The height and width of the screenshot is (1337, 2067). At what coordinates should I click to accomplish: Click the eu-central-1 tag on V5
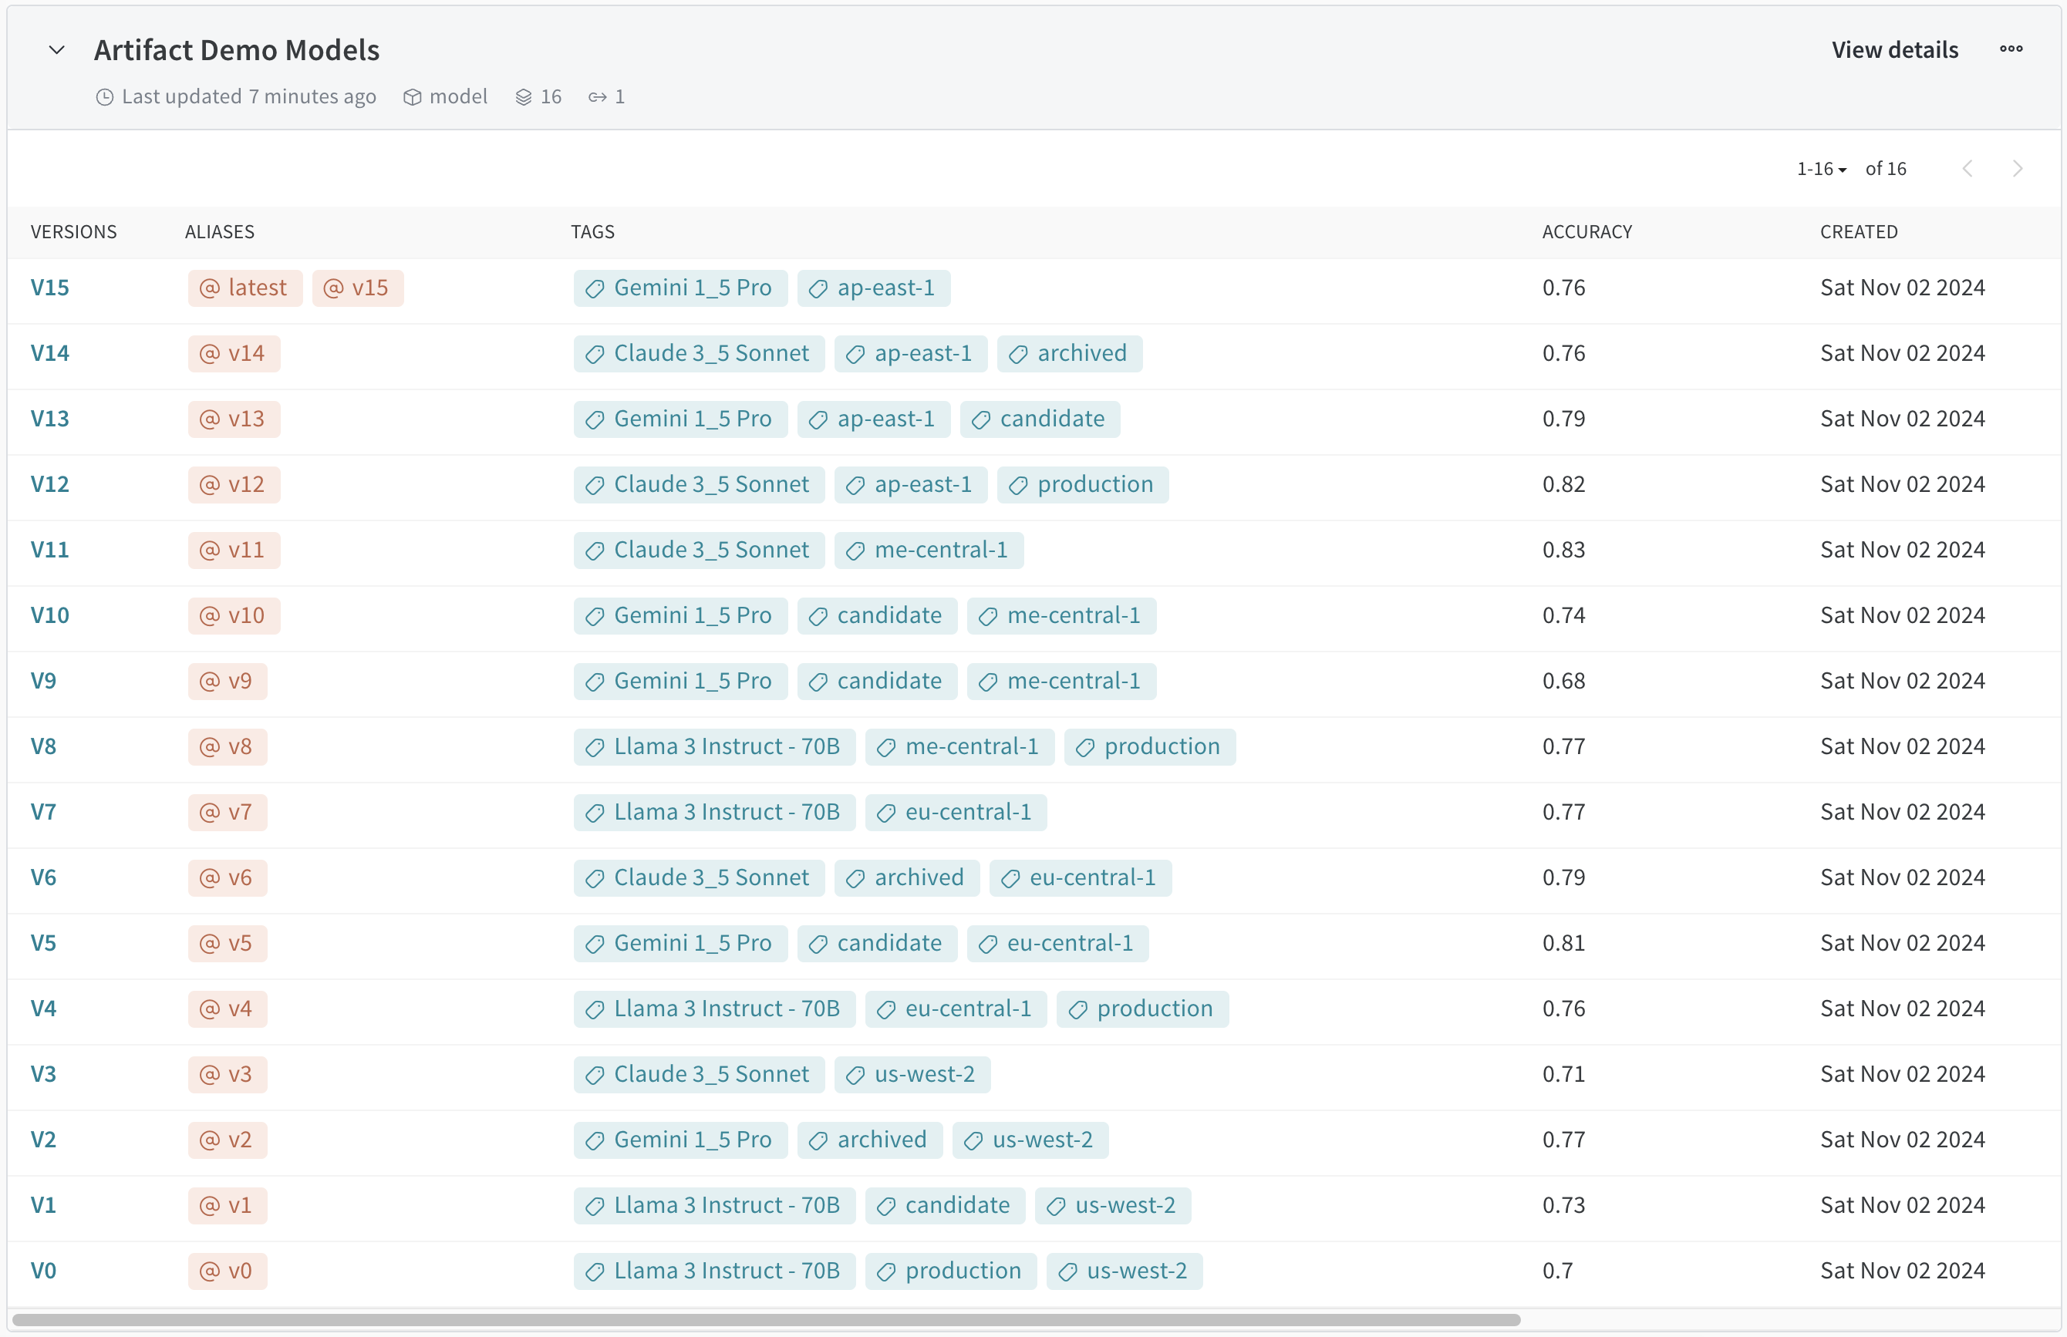[1058, 944]
